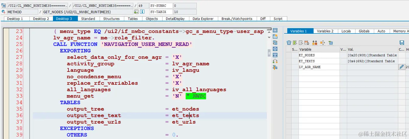Image resolution: width=409 pixels, height=139 pixels.
Task: Click the swap-tool icon with the curved arrows
Action: (275, 43)
